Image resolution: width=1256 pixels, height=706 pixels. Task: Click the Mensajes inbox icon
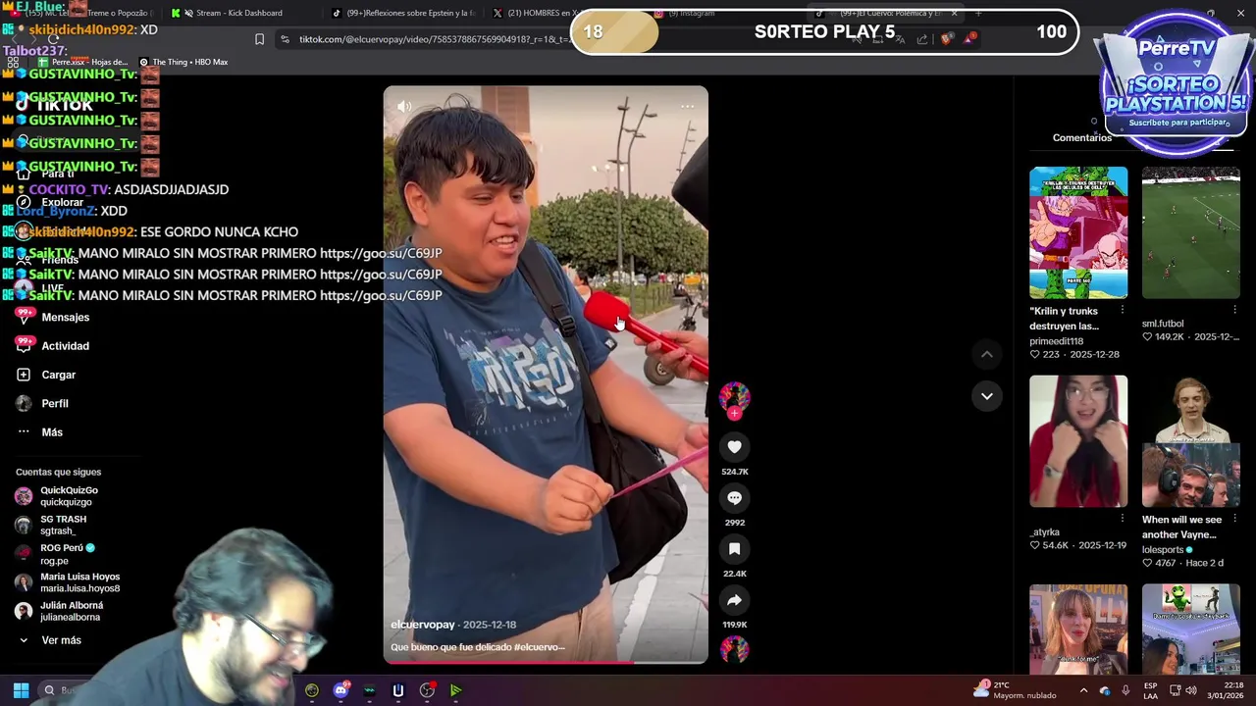[24, 317]
